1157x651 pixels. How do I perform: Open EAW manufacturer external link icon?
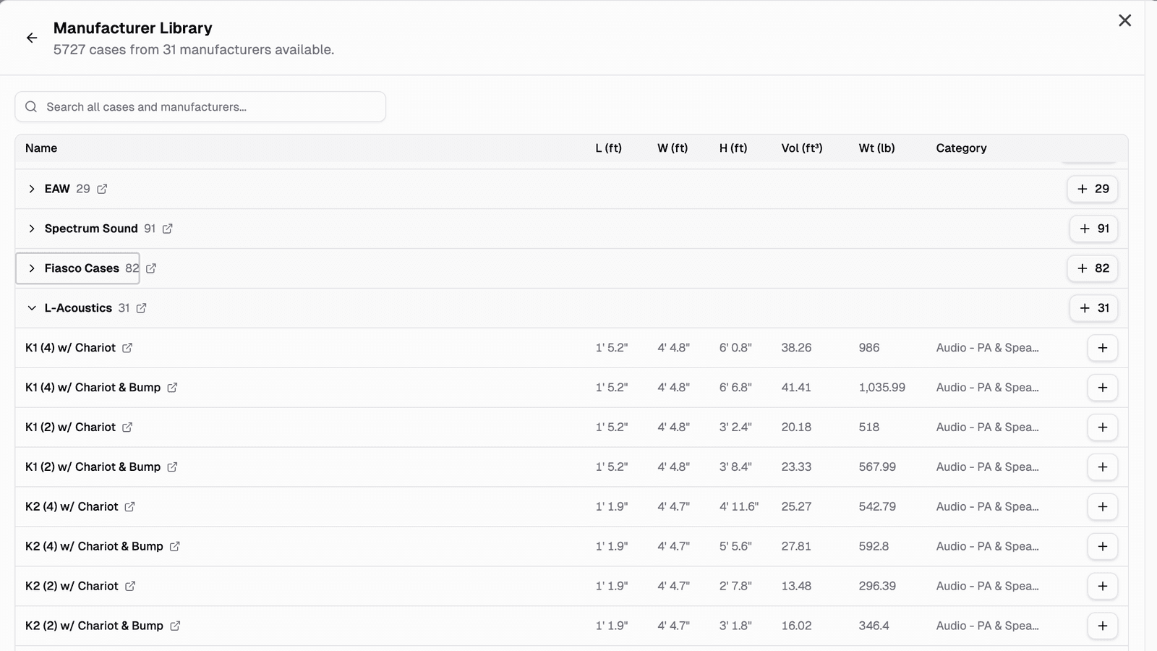102,189
